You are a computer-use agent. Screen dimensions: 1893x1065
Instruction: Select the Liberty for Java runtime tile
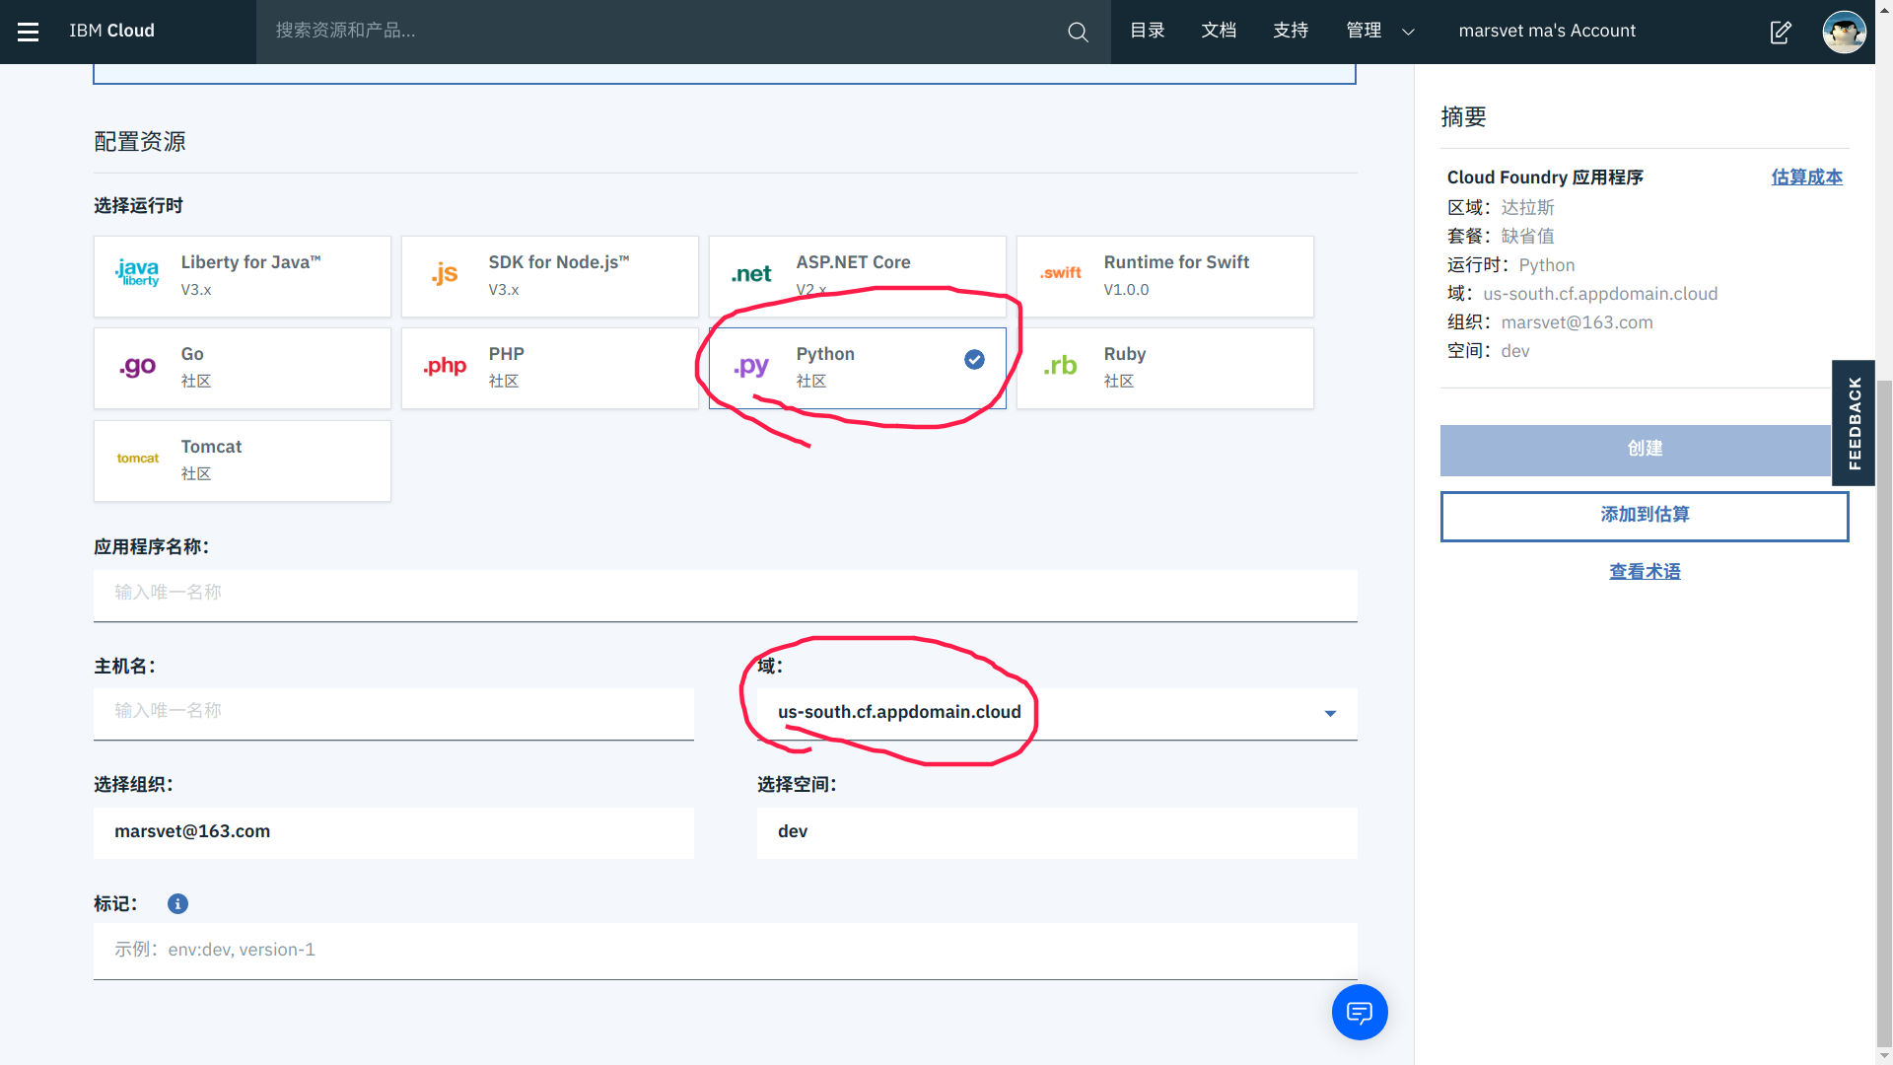(243, 276)
